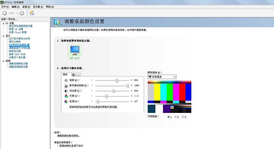The height and width of the screenshot is (149, 274).
Task: Click the Back navigation arrow
Action: (5, 13)
